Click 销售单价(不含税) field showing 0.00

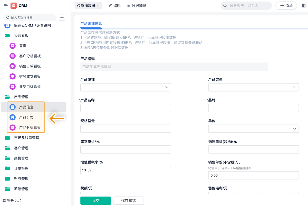point(253,176)
